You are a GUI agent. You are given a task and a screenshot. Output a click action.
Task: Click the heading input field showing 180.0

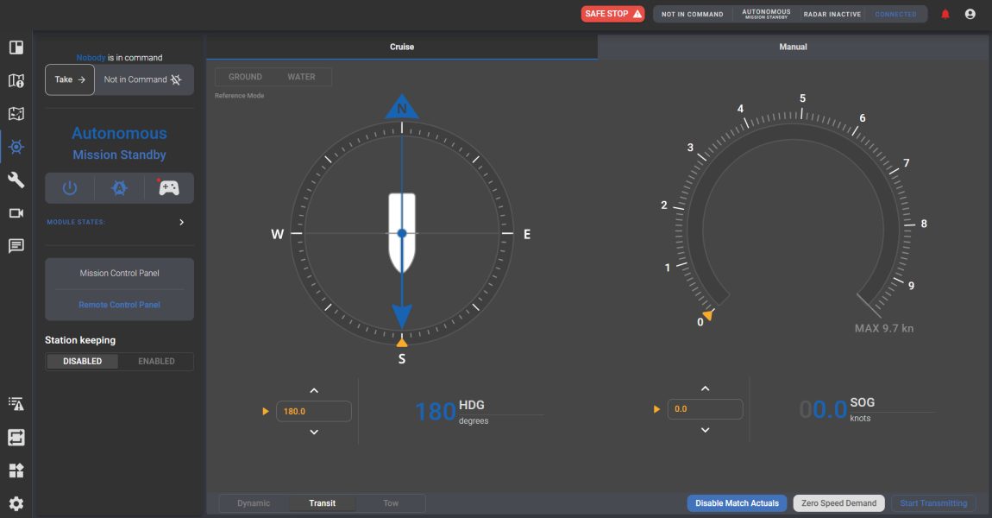click(x=314, y=411)
